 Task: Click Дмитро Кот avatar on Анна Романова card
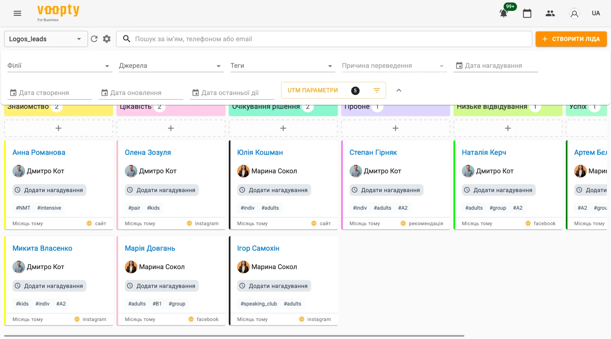point(18,171)
